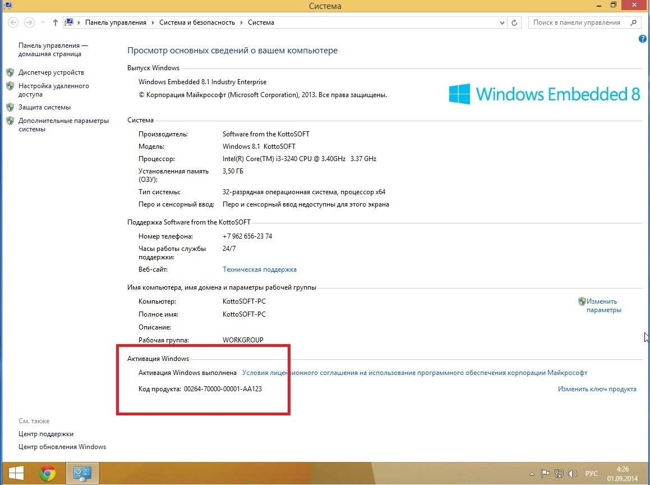The width and height of the screenshot is (650, 485).
Task: Click the '3,50 ГБ' memory value
Action: (x=233, y=171)
